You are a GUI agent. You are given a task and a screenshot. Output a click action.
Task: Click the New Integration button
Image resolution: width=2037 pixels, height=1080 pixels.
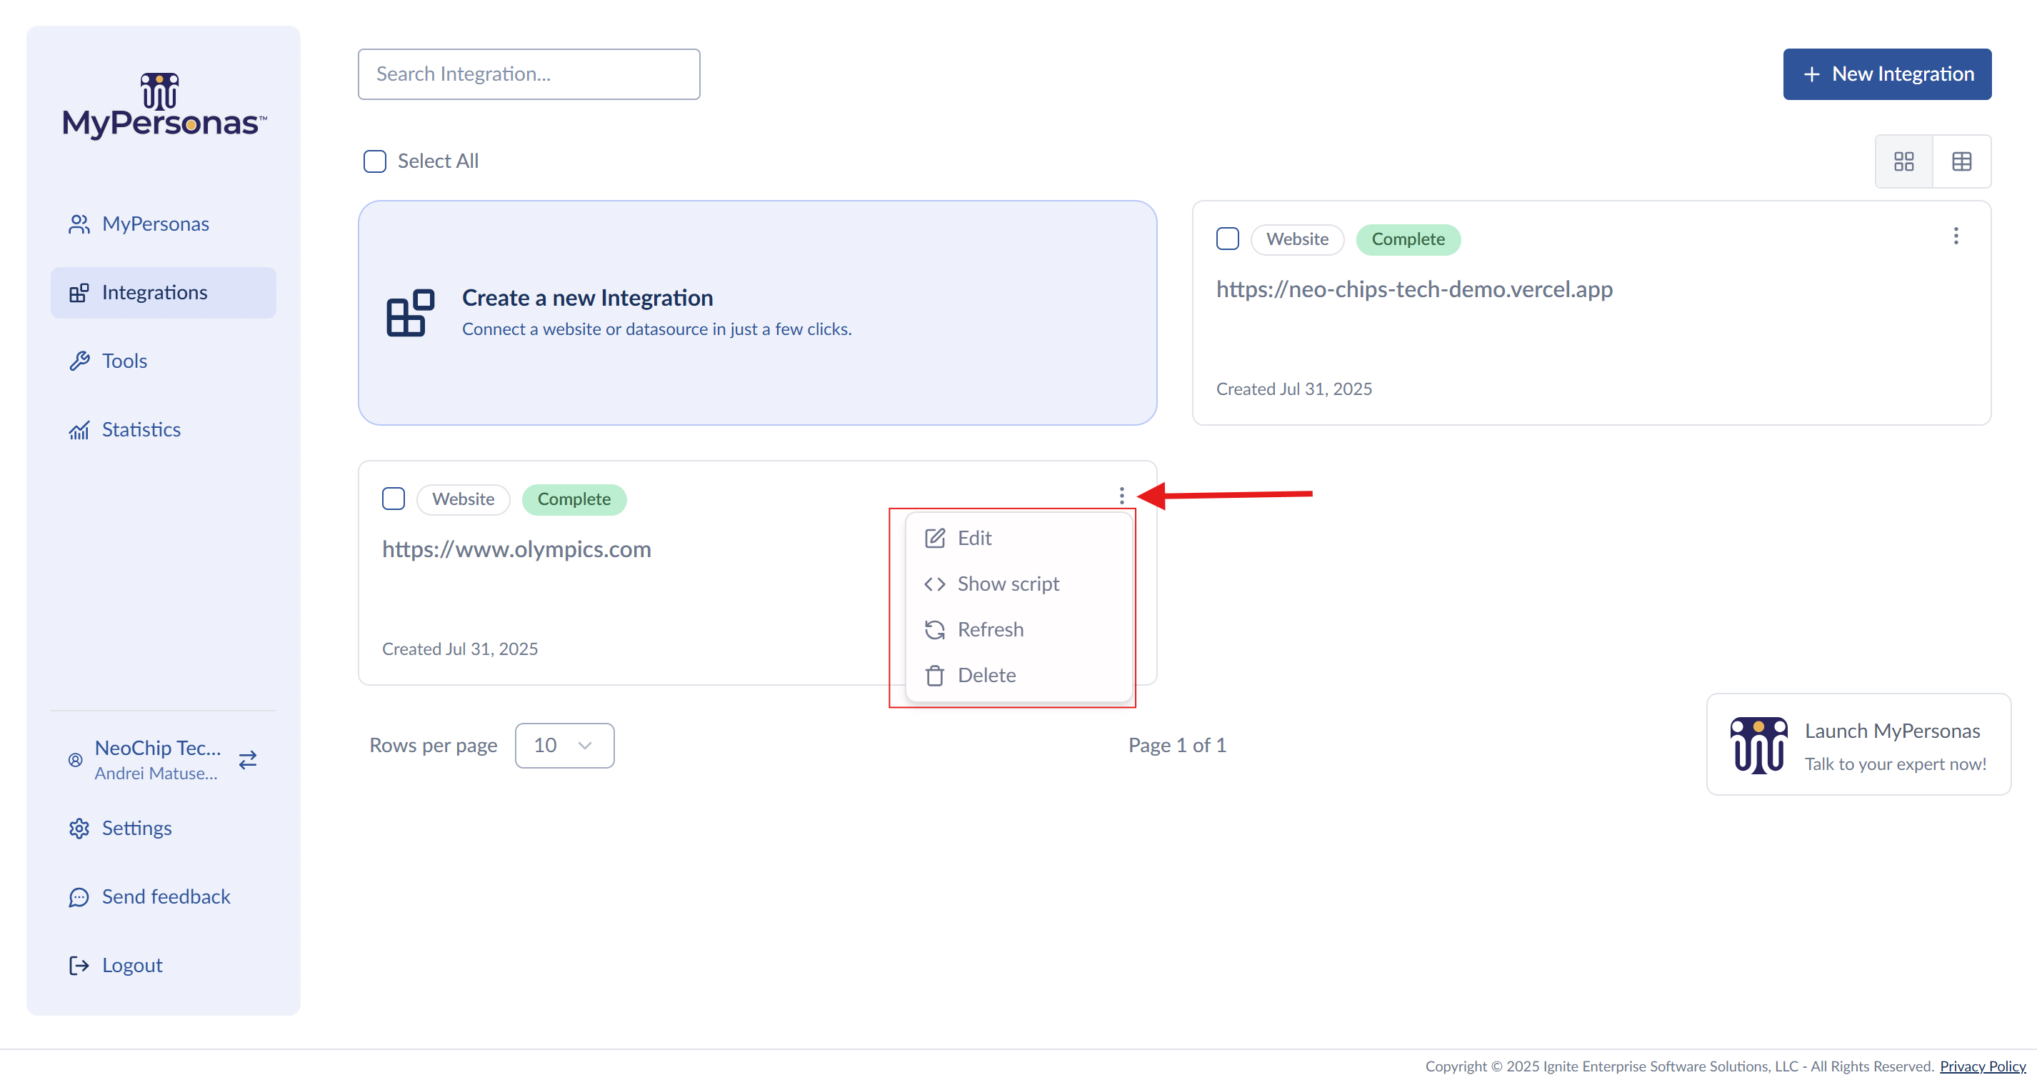(1887, 74)
